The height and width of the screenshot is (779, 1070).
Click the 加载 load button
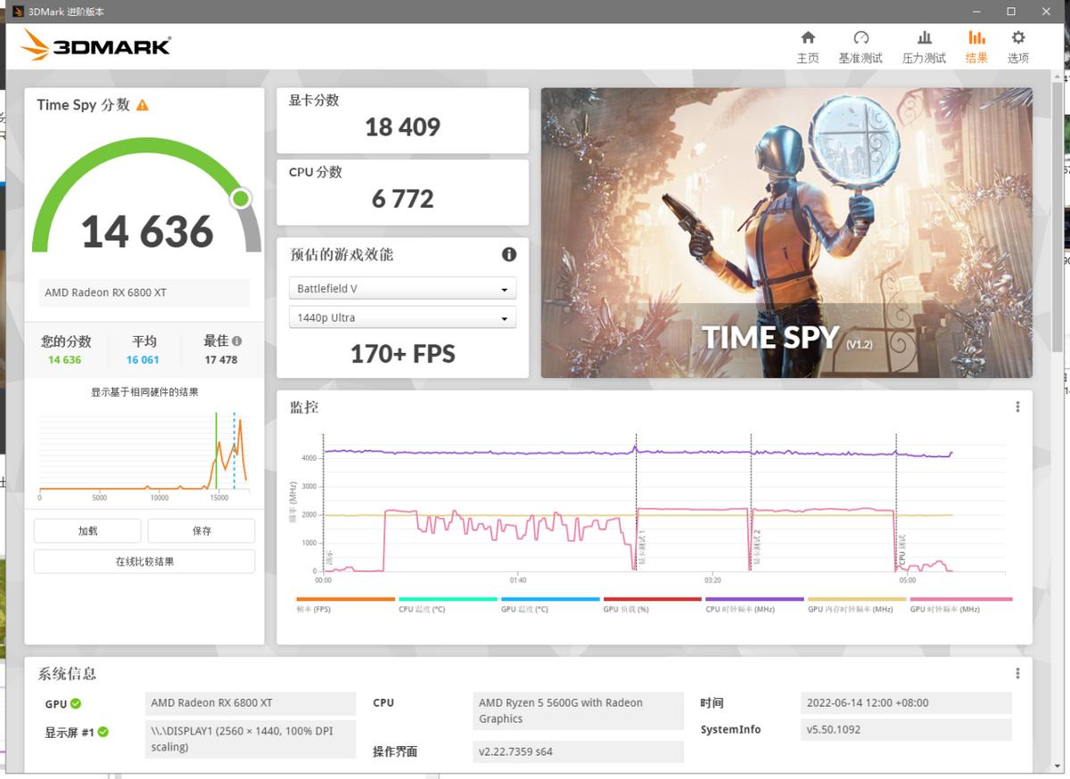point(86,529)
